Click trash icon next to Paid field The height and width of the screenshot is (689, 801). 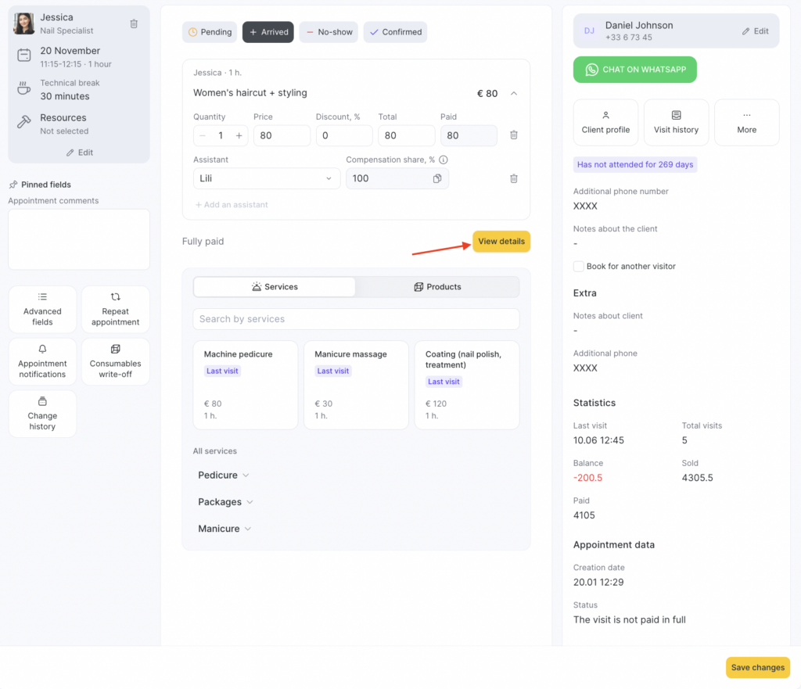click(514, 135)
